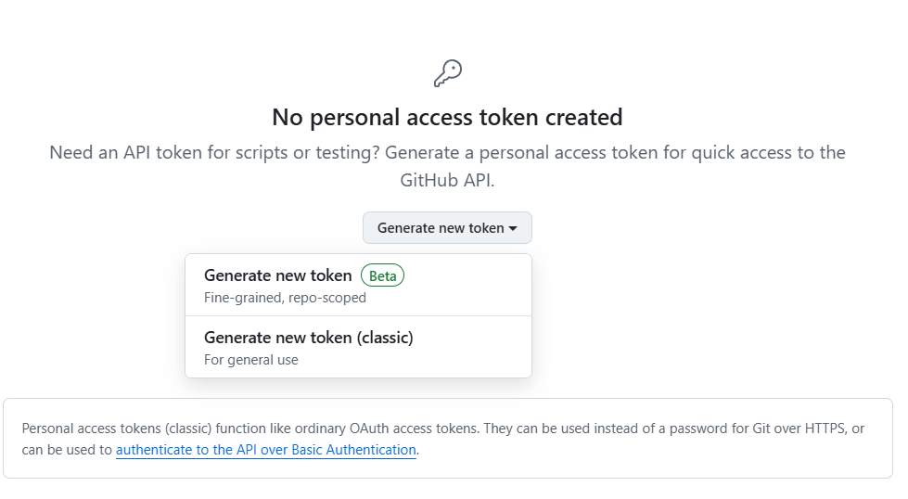Click the 'Generate new token' label in Beta row
The image size is (908, 499).
277,275
